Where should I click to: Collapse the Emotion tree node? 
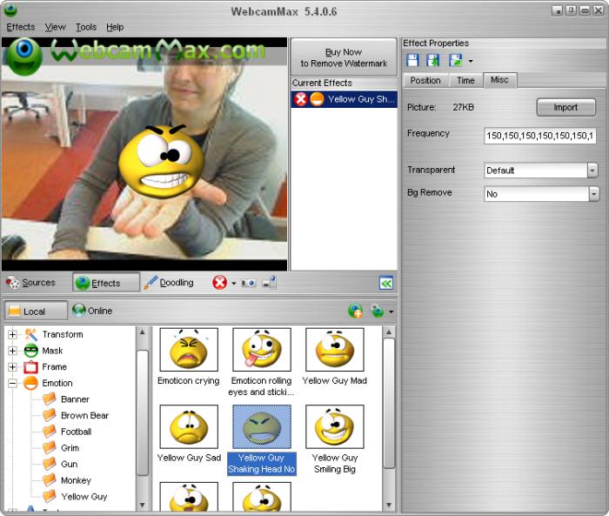12,384
